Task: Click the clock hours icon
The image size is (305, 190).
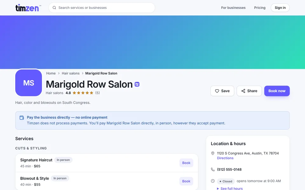Action: [x=213, y=181]
